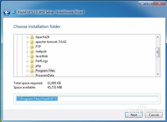Image resolution: width=167 pixels, height=122 pixels.
Task: Select the apache-tomcat-7.0.42 folder icon
Action: pyautogui.click(x=32, y=42)
